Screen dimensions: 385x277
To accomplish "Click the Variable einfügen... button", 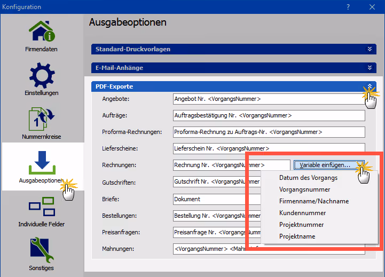I will [x=329, y=165].
